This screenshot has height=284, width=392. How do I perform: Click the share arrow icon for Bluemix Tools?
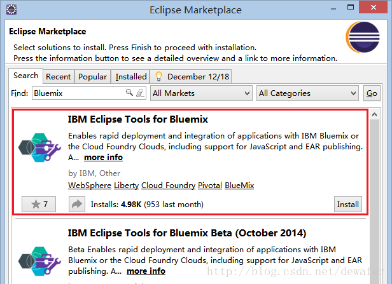coord(77,204)
